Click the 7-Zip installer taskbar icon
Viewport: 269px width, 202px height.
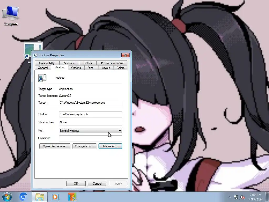(72, 197)
